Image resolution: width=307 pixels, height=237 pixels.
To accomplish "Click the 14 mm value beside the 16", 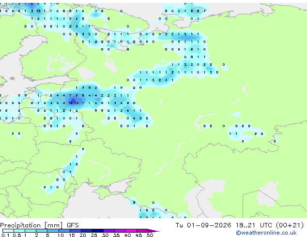I will [77, 103].
